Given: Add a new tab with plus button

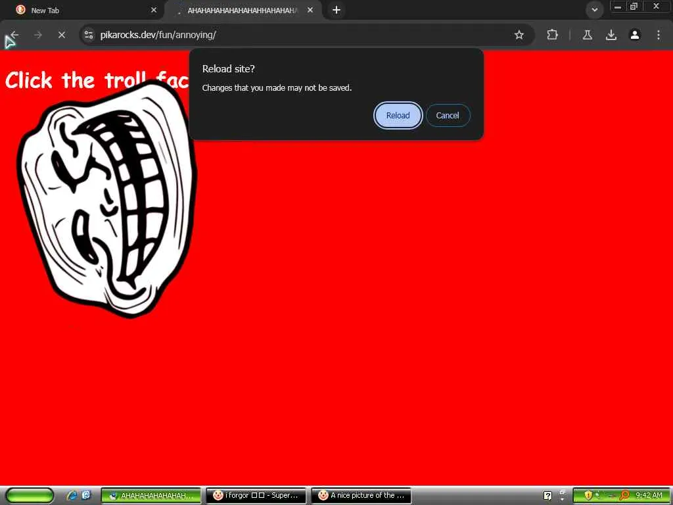Looking at the screenshot, I should (x=336, y=10).
